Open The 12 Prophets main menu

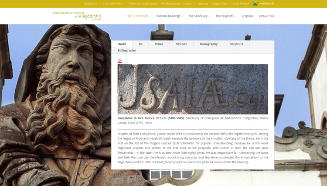(x=137, y=16)
